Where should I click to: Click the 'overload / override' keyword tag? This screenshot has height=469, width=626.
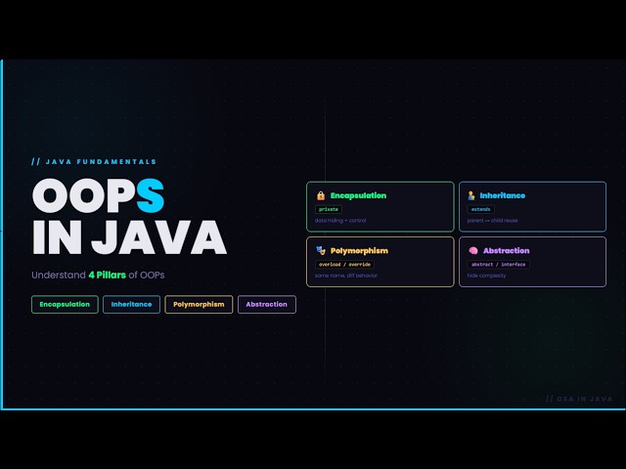coord(344,265)
